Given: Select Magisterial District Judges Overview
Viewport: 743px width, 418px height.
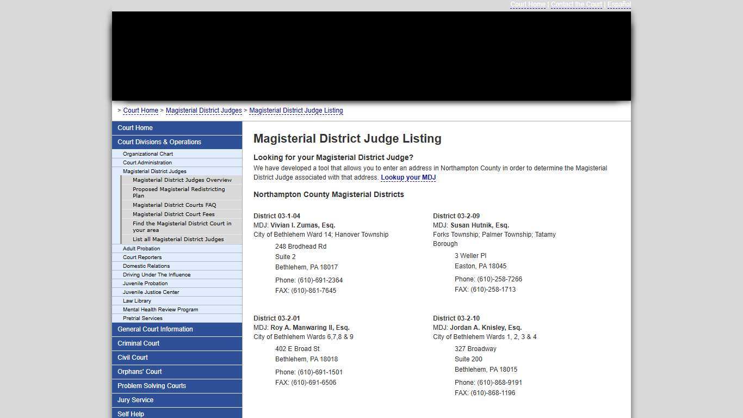Looking at the screenshot, I should 182,180.
